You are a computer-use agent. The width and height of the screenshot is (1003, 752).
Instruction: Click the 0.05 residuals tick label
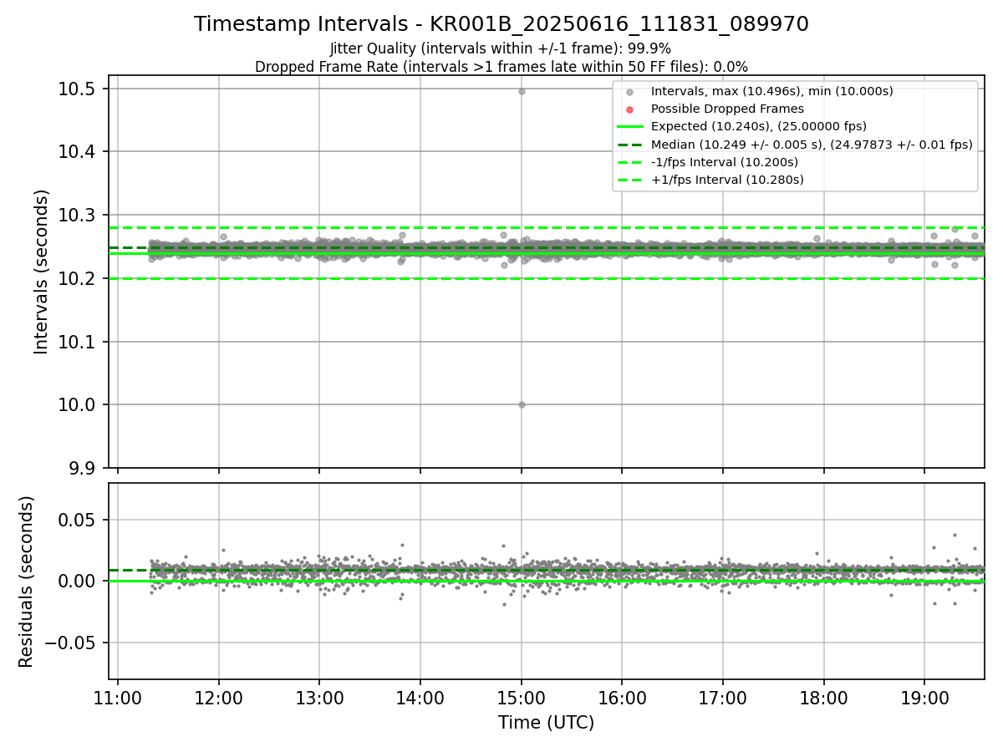tap(77, 520)
